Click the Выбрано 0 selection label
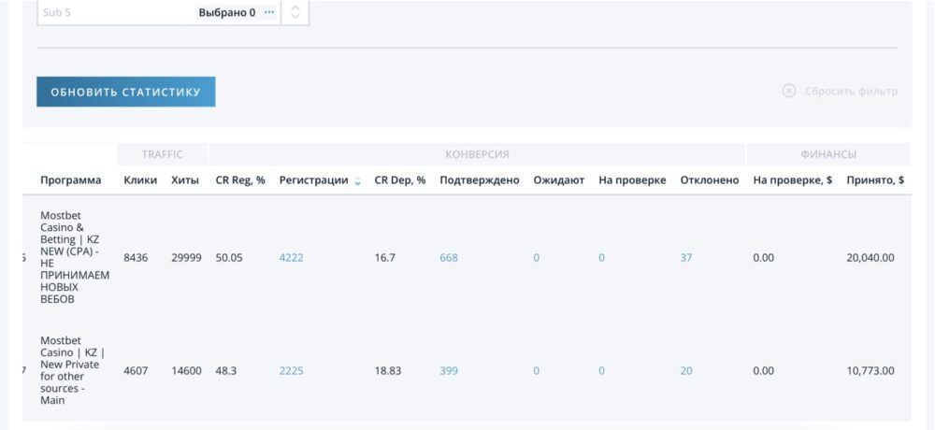935x430 pixels. pos(226,13)
